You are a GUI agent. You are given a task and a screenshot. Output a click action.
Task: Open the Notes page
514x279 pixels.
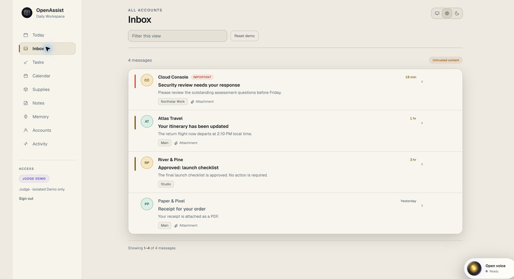47,103
